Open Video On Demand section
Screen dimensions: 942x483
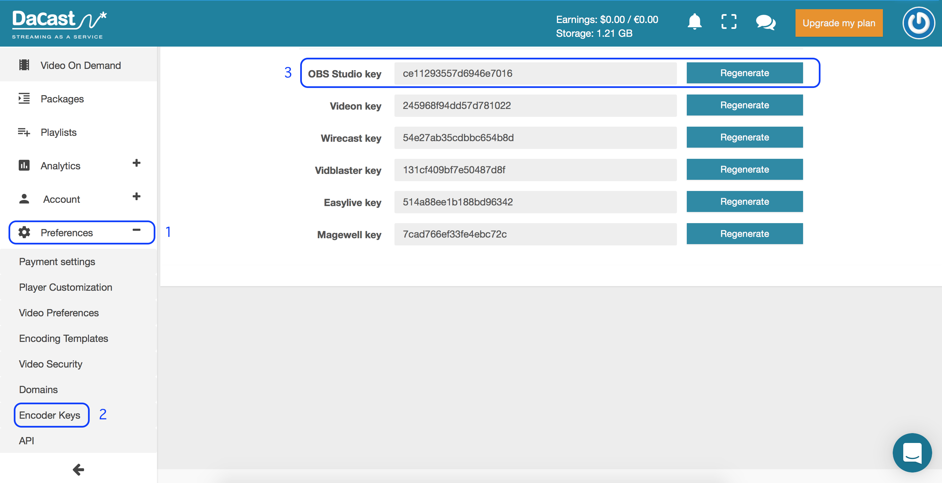78,65
